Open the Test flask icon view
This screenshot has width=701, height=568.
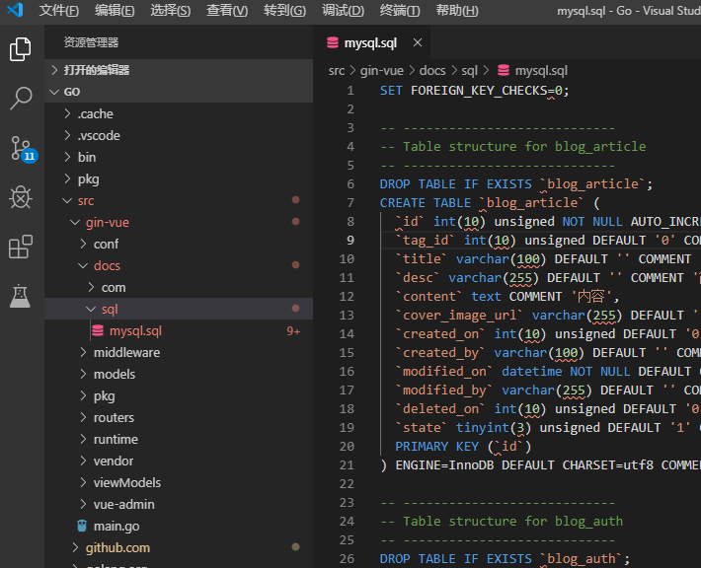(21, 294)
